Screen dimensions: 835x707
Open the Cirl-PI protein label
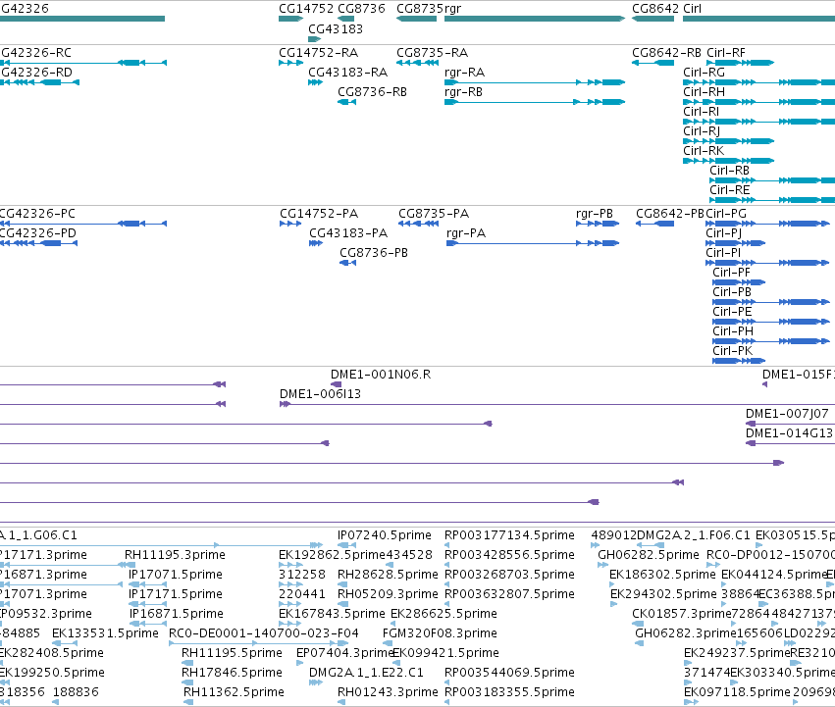pyautogui.click(x=723, y=253)
